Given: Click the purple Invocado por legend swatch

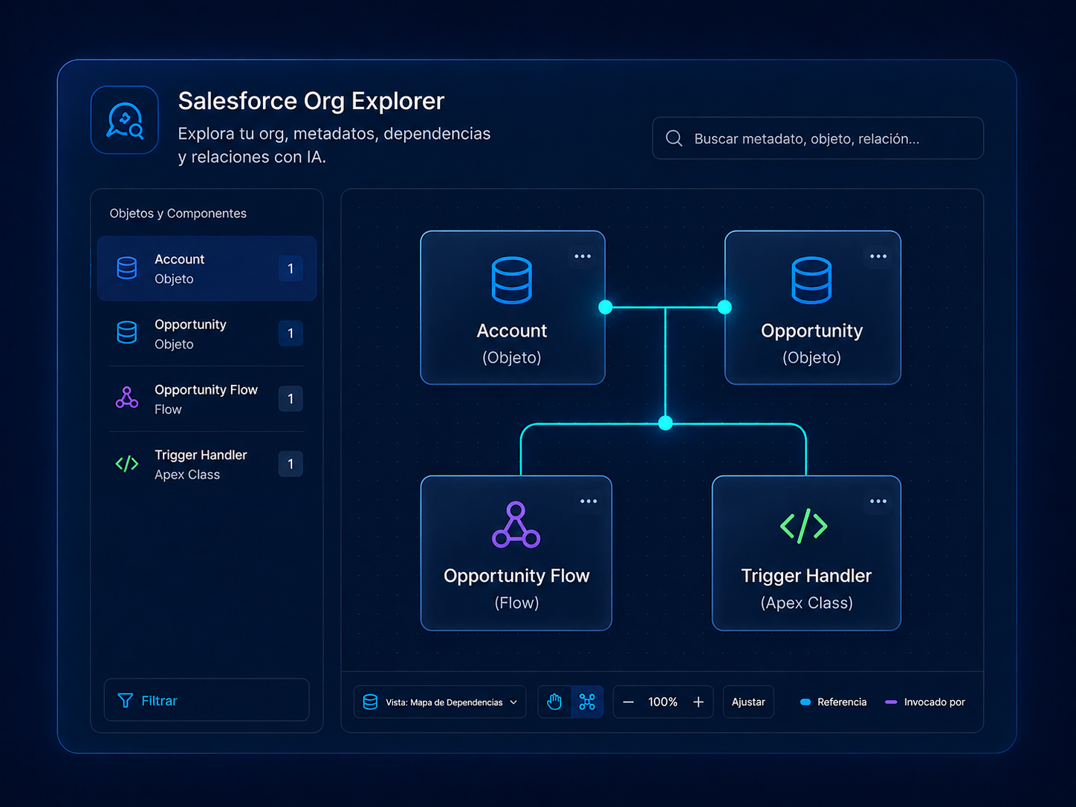Looking at the screenshot, I should pos(891,702).
